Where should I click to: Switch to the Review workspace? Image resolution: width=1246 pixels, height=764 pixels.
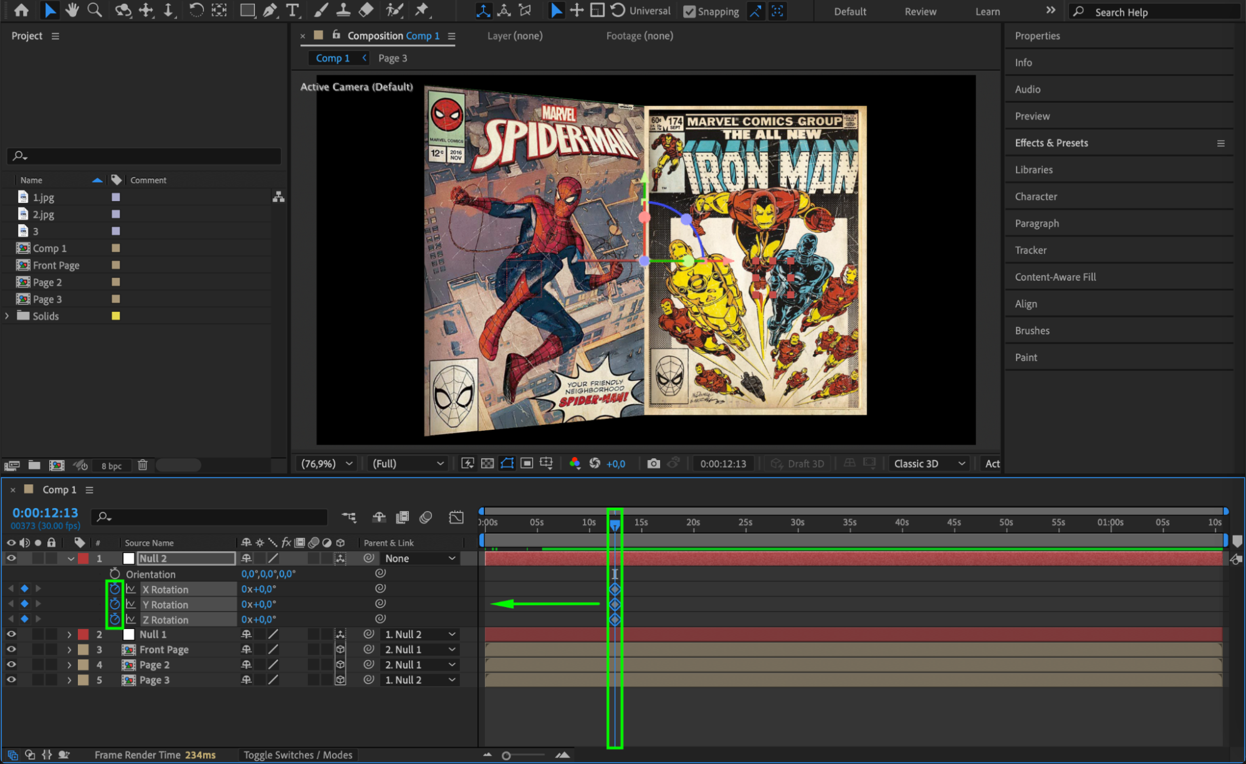(x=920, y=11)
